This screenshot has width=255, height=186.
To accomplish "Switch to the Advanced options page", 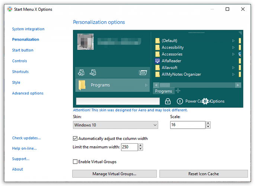I will coord(28,93).
